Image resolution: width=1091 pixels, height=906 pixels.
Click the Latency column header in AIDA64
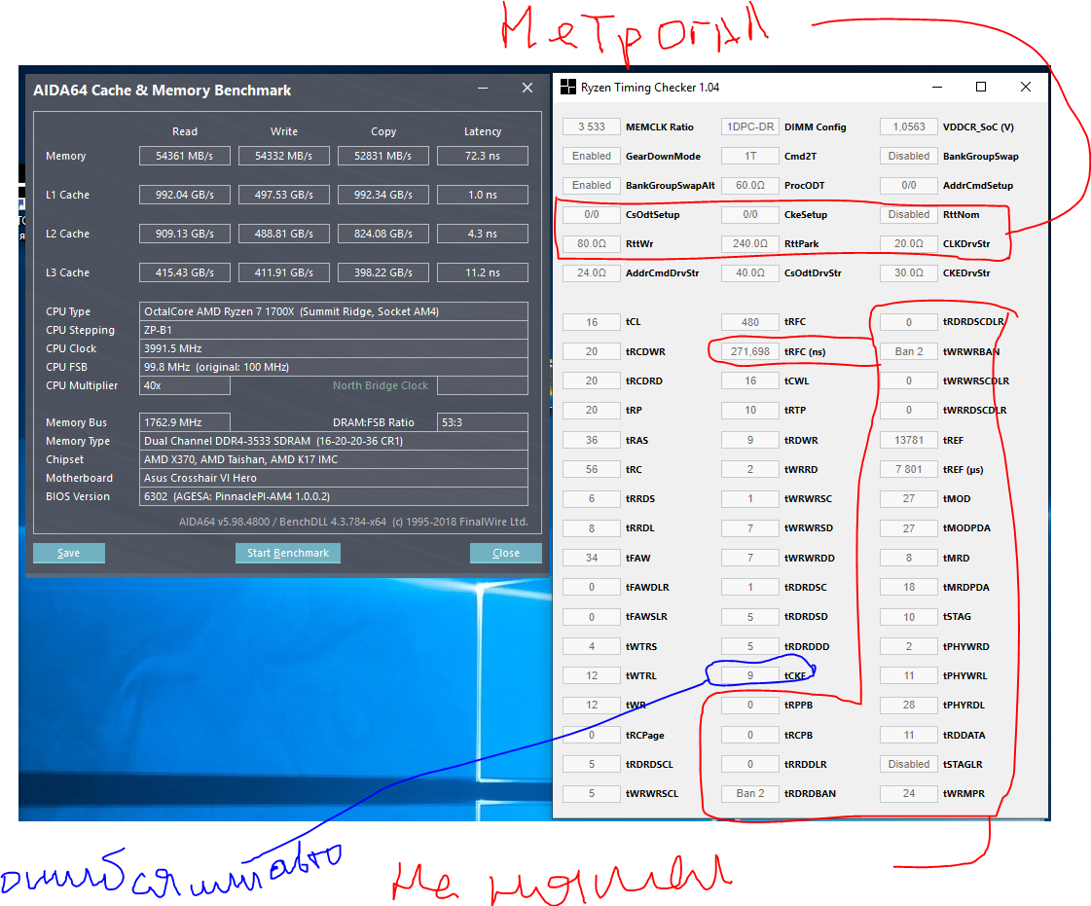point(482,131)
